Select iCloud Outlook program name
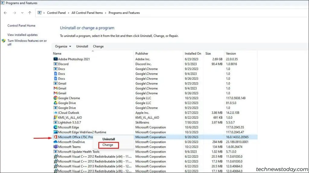The image size is (309, 173). (x=68, y=113)
